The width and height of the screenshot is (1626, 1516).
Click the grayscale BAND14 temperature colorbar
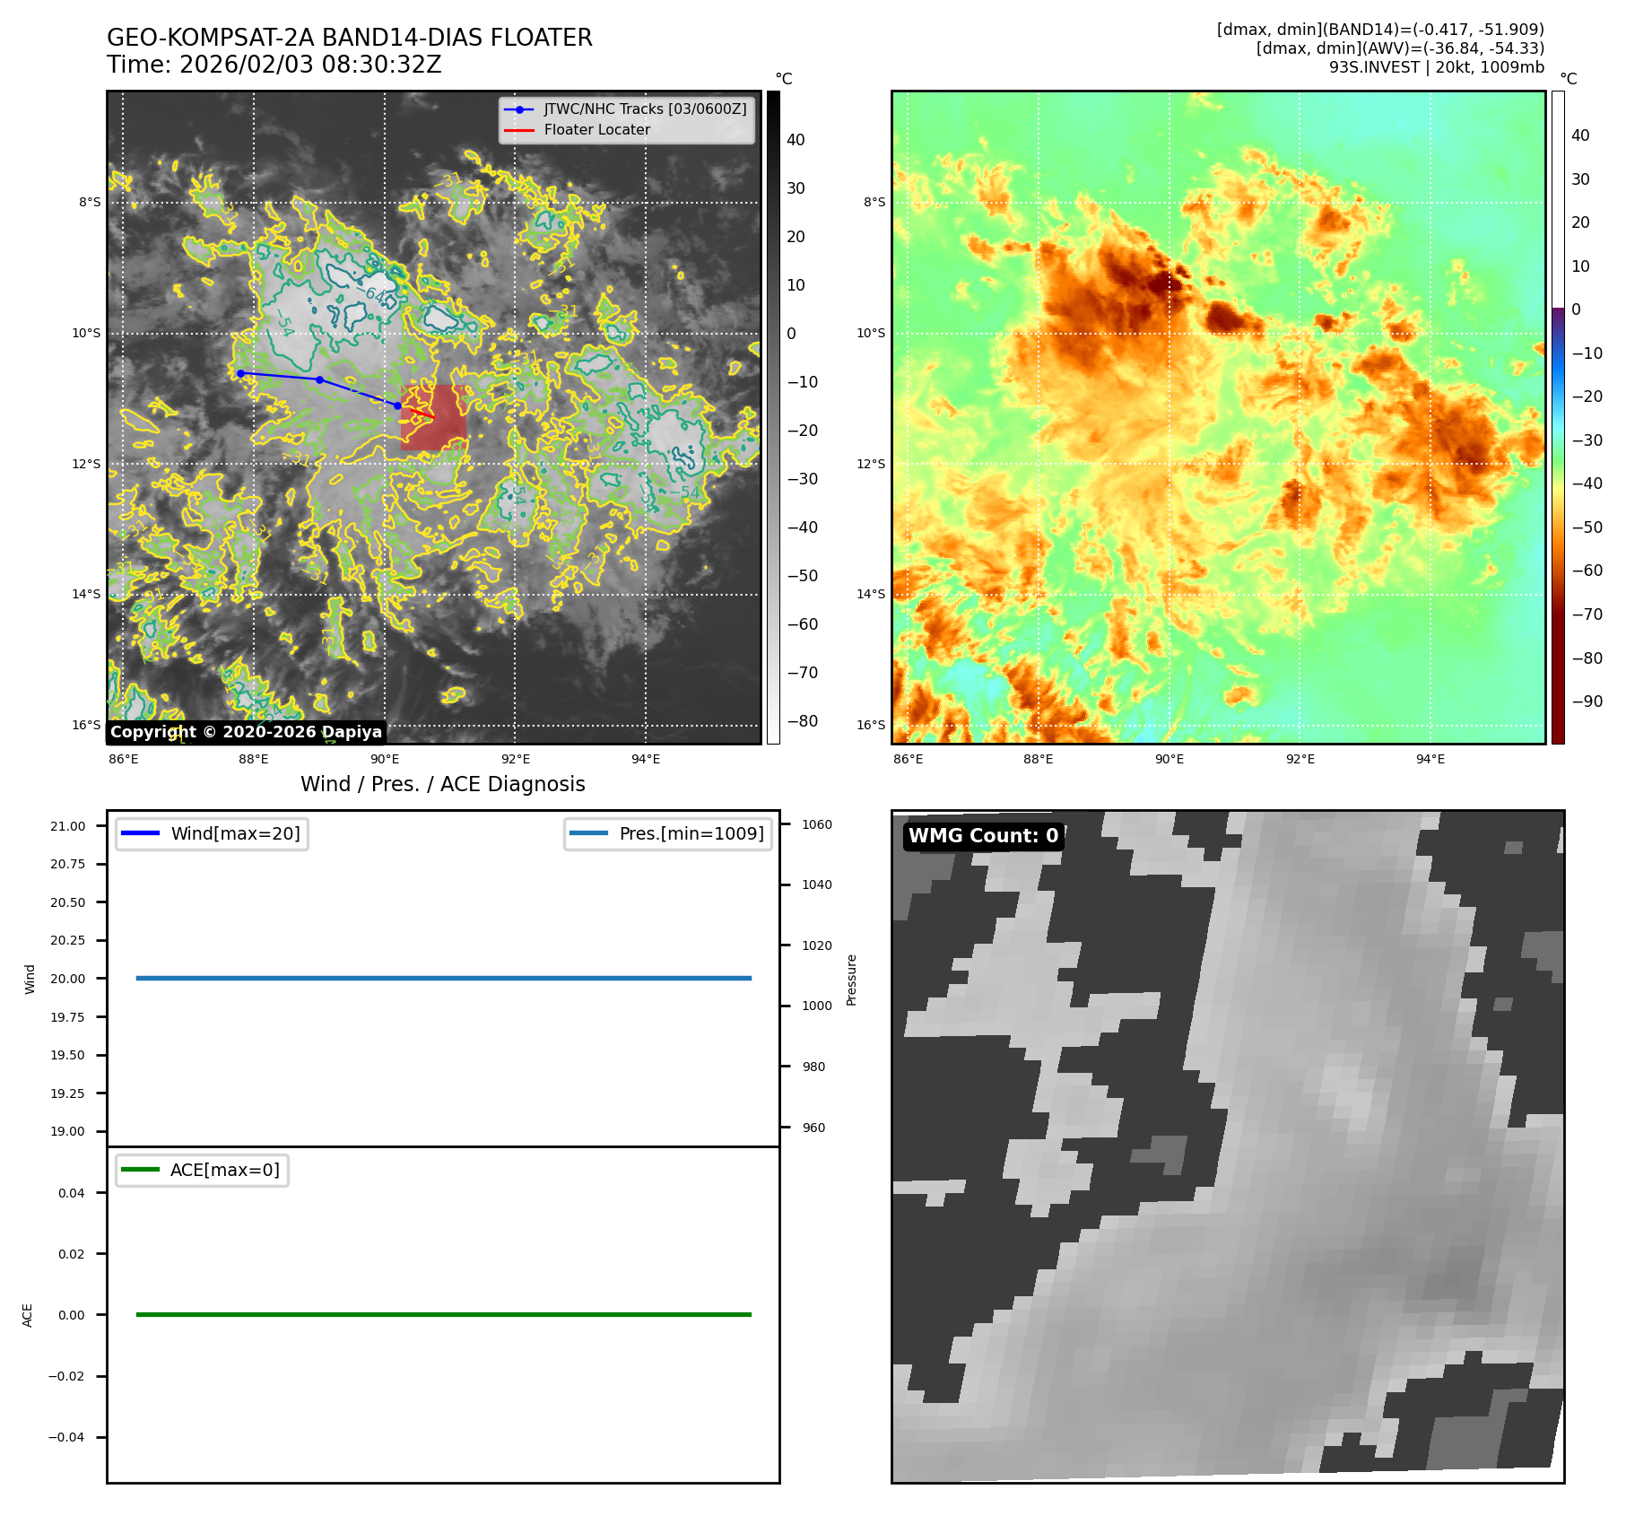coord(773,417)
